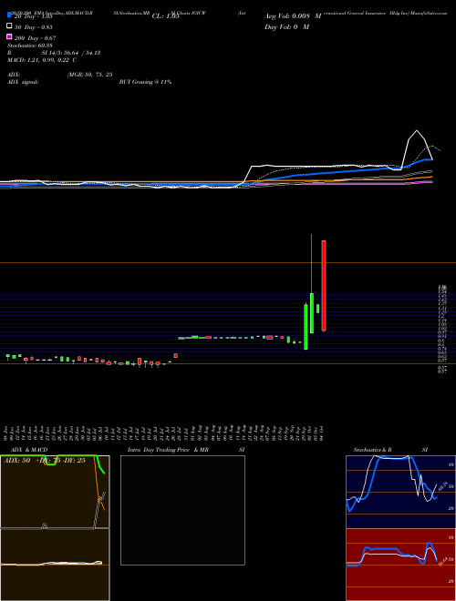
Task: Click the price scale on the right axis
Action: pos(442,329)
